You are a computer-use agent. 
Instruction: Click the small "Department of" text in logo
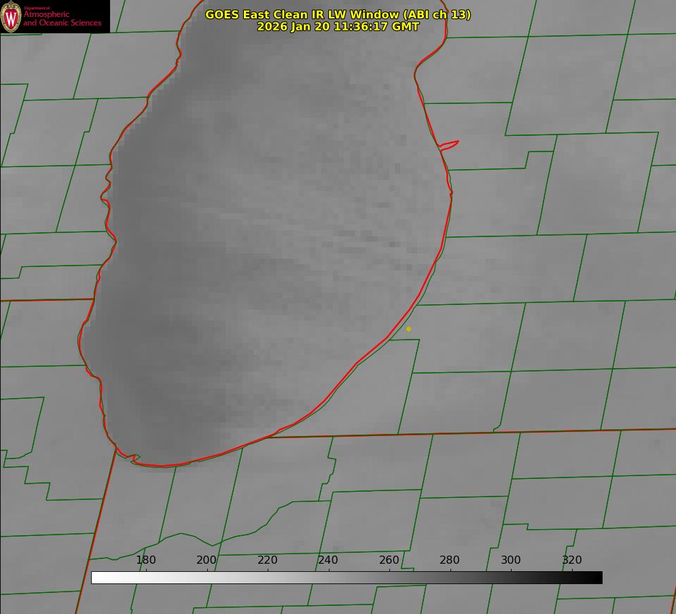[37, 8]
